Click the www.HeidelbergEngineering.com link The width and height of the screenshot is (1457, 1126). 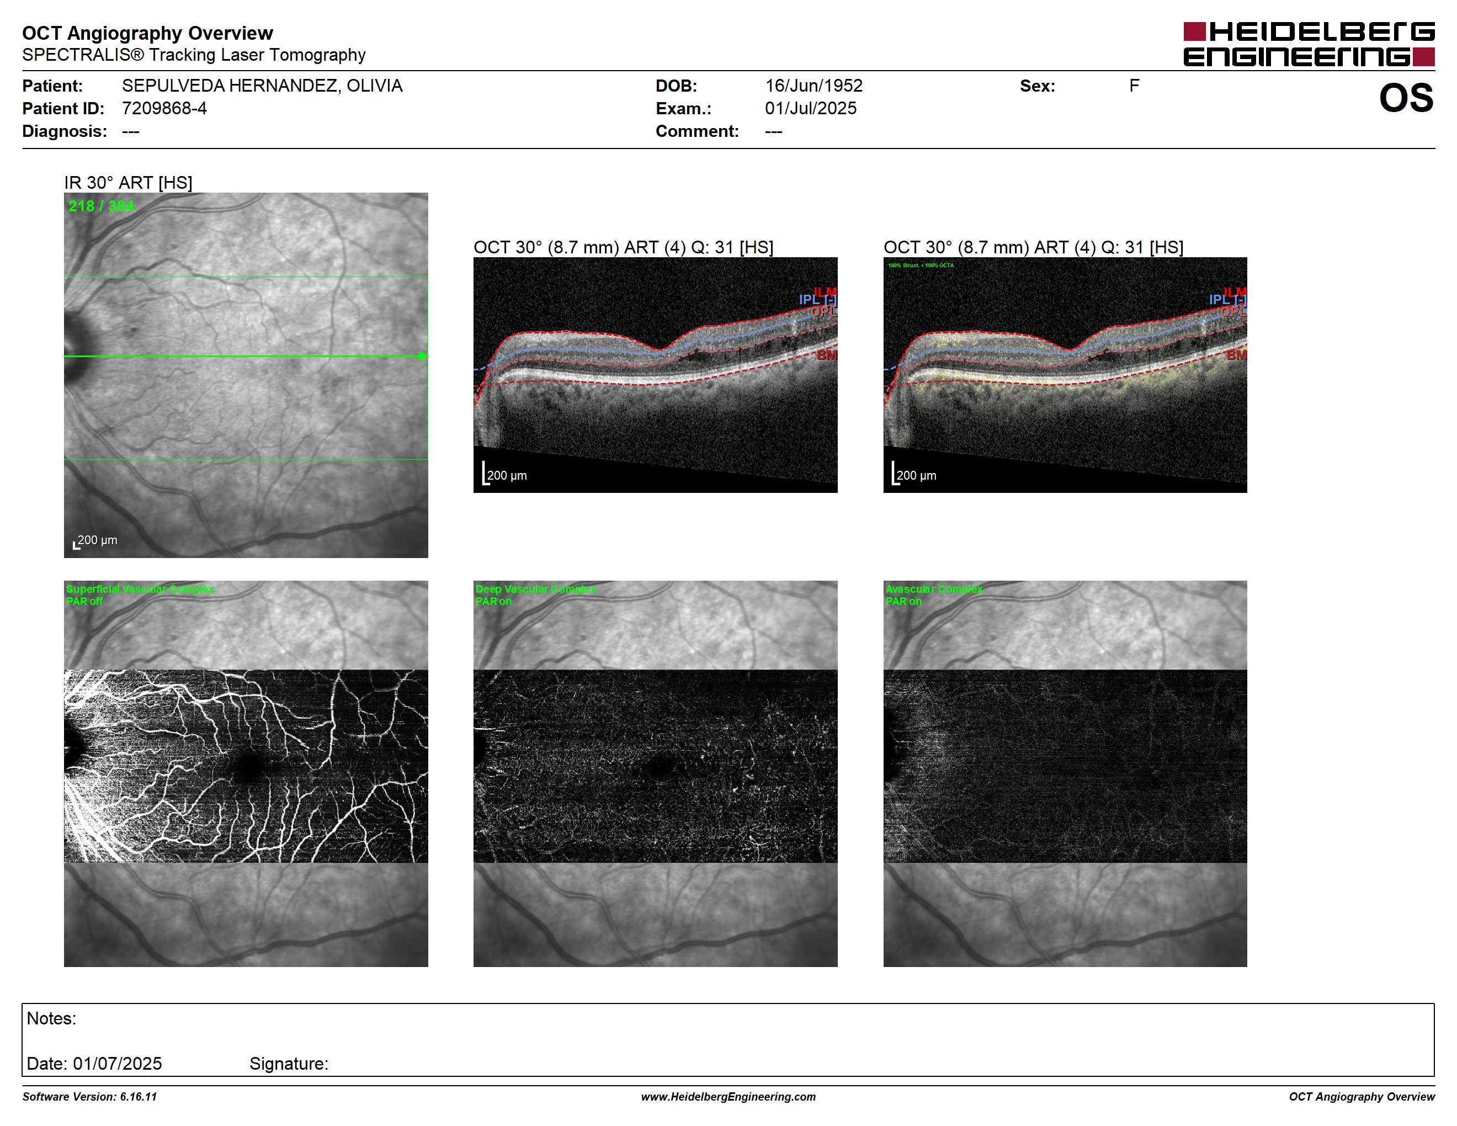click(728, 1097)
